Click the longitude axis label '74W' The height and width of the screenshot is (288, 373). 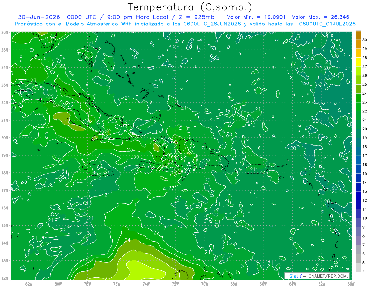tap(146, 284)
